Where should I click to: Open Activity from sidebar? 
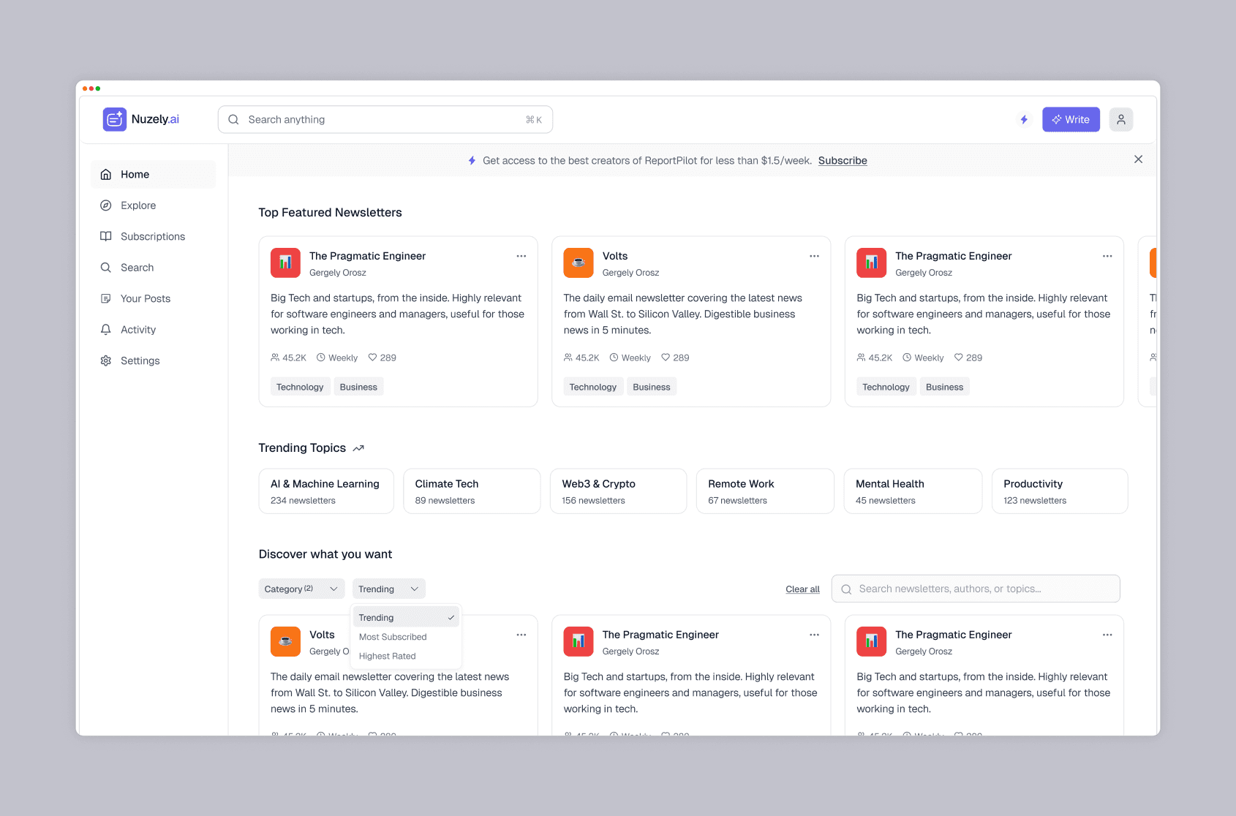coord(154,330)
